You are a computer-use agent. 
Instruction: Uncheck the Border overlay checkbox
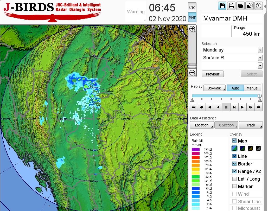(234, 164)
